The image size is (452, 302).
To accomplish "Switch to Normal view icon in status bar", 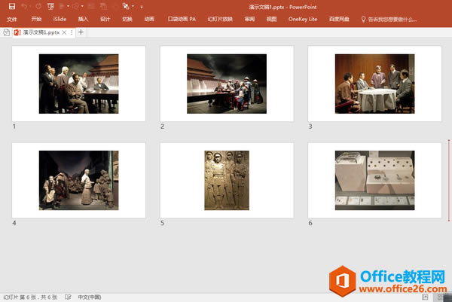I will [425, 297].
